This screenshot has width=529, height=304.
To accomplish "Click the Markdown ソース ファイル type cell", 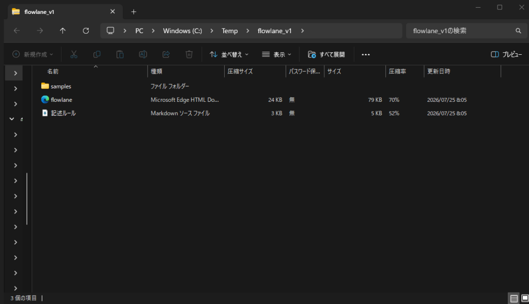I will [180, 113].
